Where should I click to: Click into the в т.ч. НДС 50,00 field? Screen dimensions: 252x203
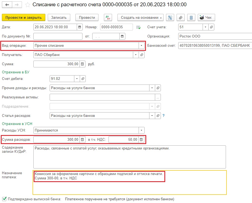click(x=123, y=139)
